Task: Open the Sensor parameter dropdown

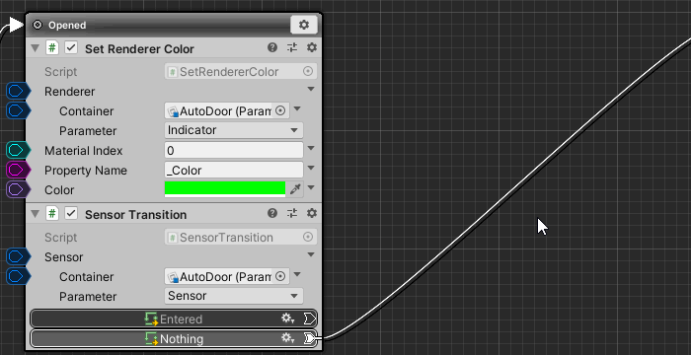Action: (234, 296)
